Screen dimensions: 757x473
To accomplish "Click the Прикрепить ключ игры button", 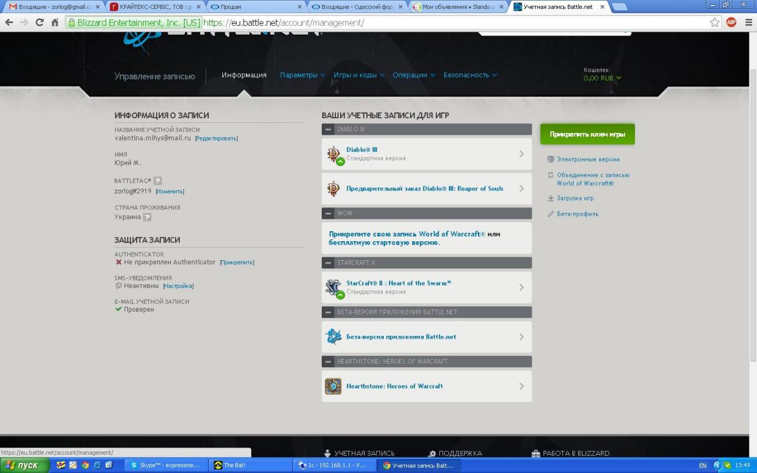I will (x=587, y=134).
